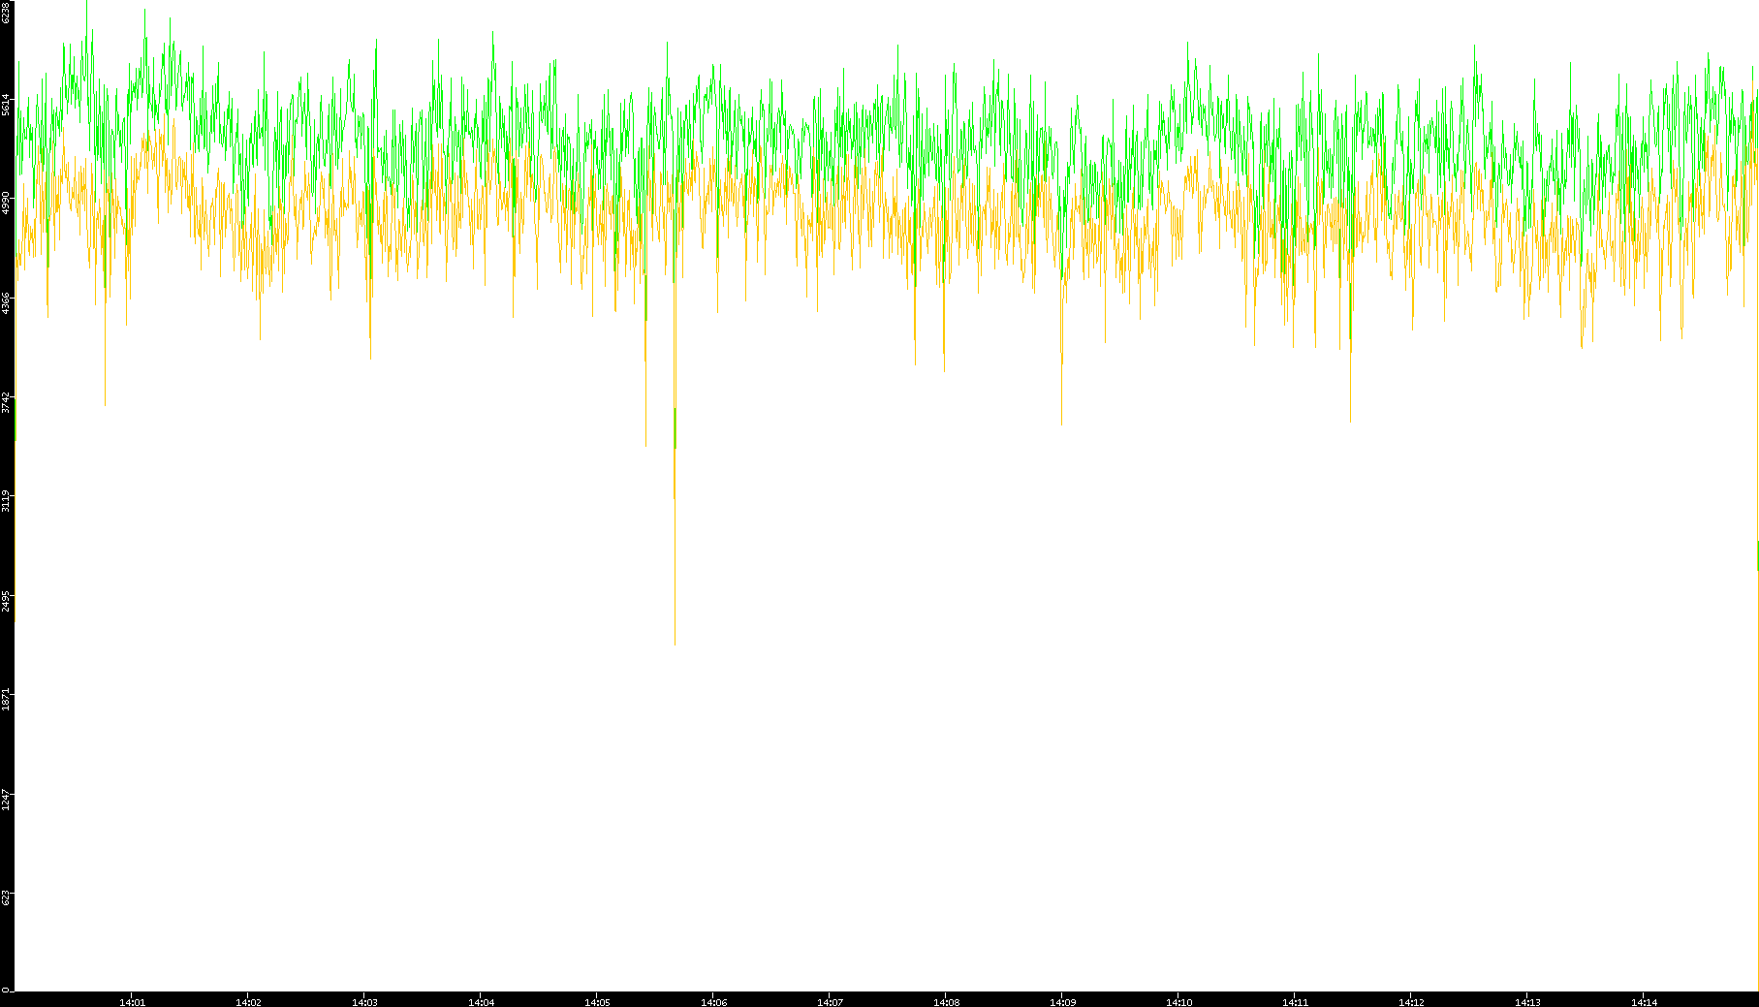Click the 6238 y-axis label

pyautogui.click(x=7, y=13)
